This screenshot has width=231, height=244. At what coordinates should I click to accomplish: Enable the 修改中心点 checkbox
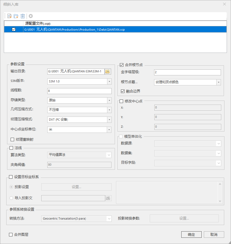click(x=121, y=101)
